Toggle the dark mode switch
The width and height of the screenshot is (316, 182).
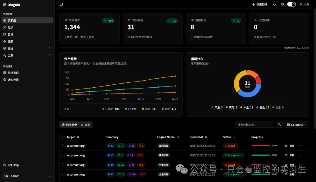coord(291,4)
